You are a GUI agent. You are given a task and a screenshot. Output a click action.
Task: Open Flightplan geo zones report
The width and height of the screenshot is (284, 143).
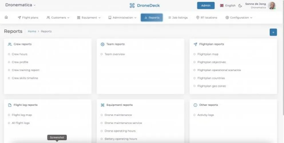click(211, 86)
